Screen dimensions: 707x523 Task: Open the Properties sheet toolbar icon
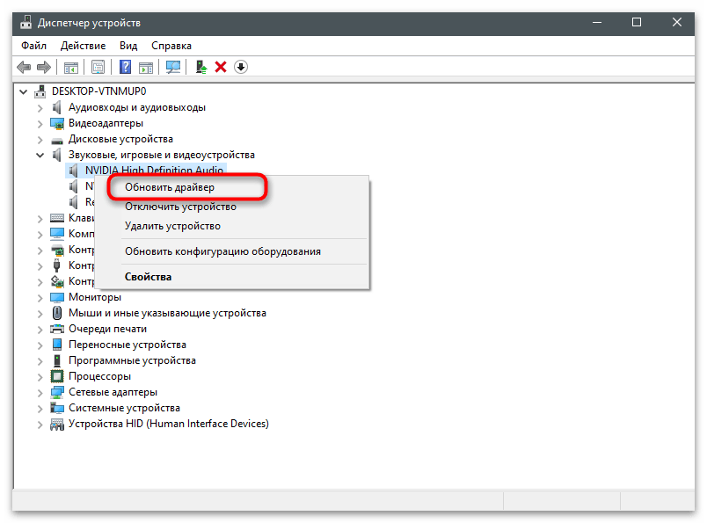pyautogui.click(x=98, y=67)
